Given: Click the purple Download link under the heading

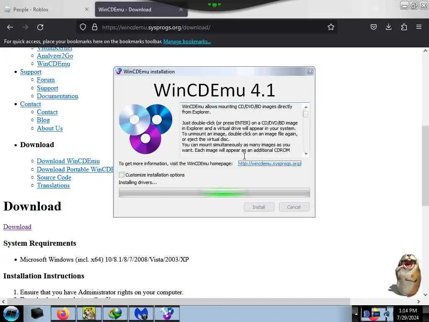Looking at the screenshot, I should coord(17,227).
